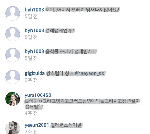
Task: Click the avatar beside the "음식물 쓰레기" comment
Action: [13, 55]
